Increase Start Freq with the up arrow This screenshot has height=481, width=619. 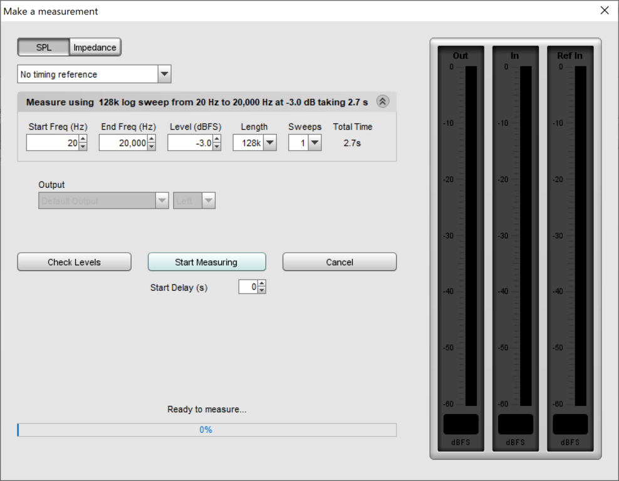click(x=83, y=139)
